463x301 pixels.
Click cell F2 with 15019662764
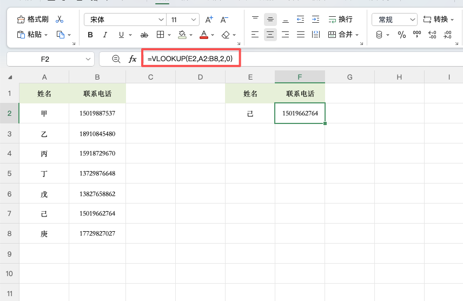click(x=300, y=113)
